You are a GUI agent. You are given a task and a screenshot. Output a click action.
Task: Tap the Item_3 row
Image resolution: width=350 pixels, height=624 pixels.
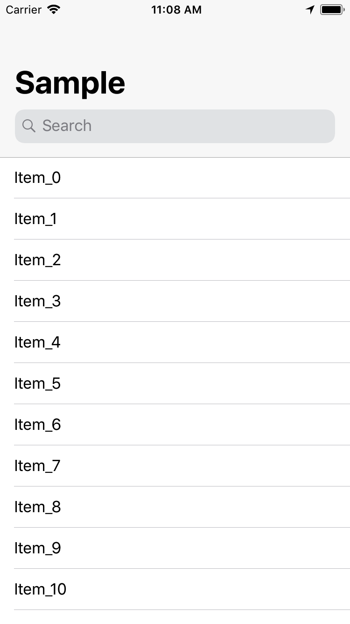[x=175, y=301]
